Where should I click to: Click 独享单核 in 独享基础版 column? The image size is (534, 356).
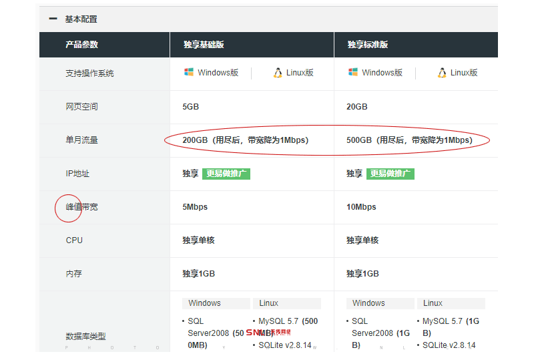pos(198,240)
